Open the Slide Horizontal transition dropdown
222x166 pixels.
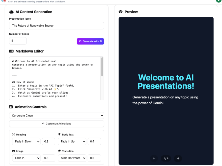(x=72, y=158)
